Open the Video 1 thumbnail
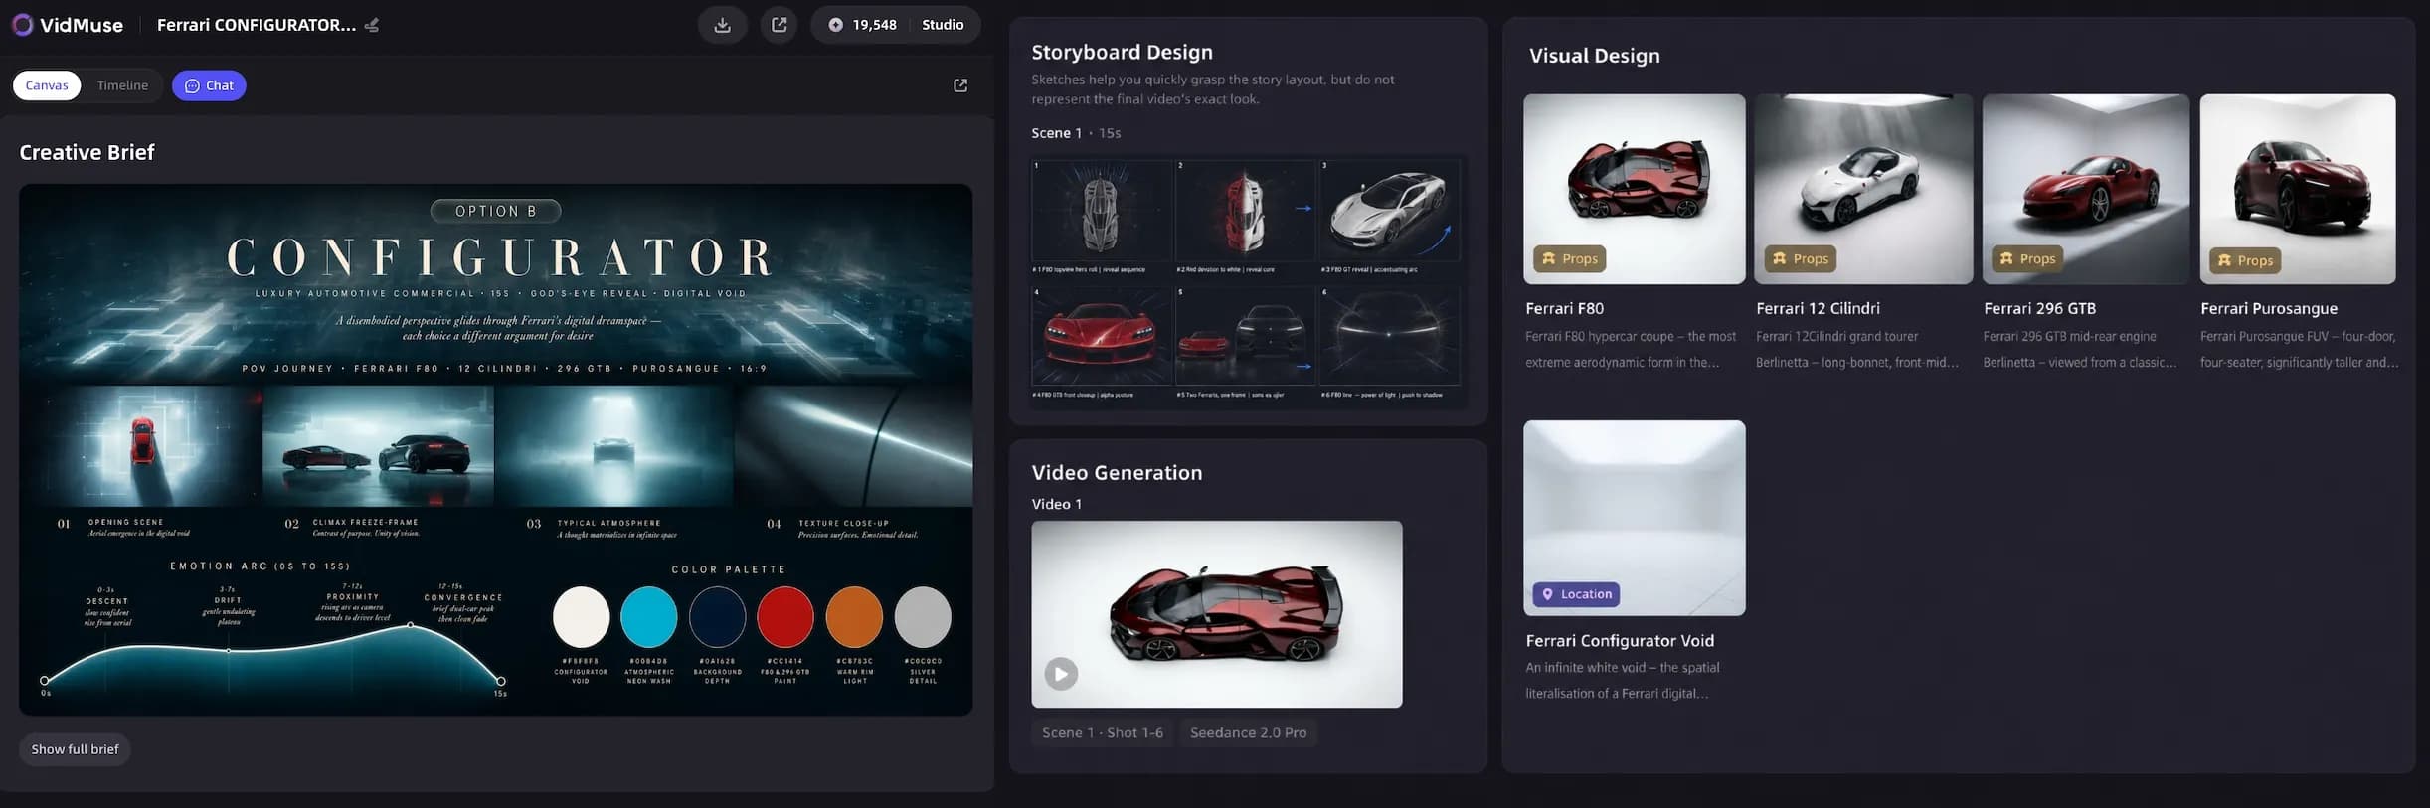Viewport: 2430px width, 808px height. (x=1217, y=614)
